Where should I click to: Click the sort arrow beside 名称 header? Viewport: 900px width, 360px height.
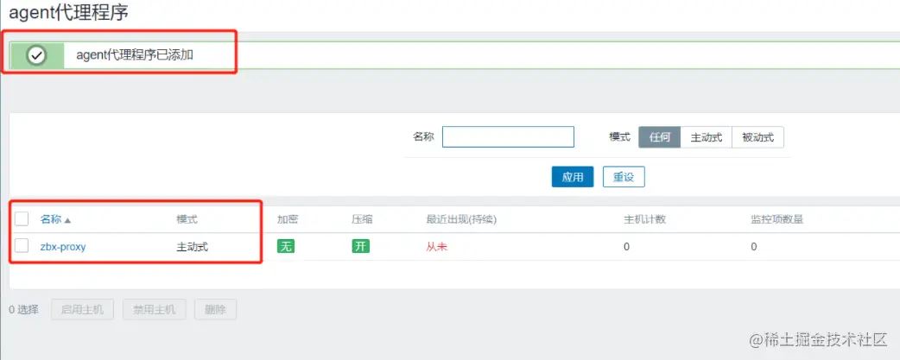point(67,220)
